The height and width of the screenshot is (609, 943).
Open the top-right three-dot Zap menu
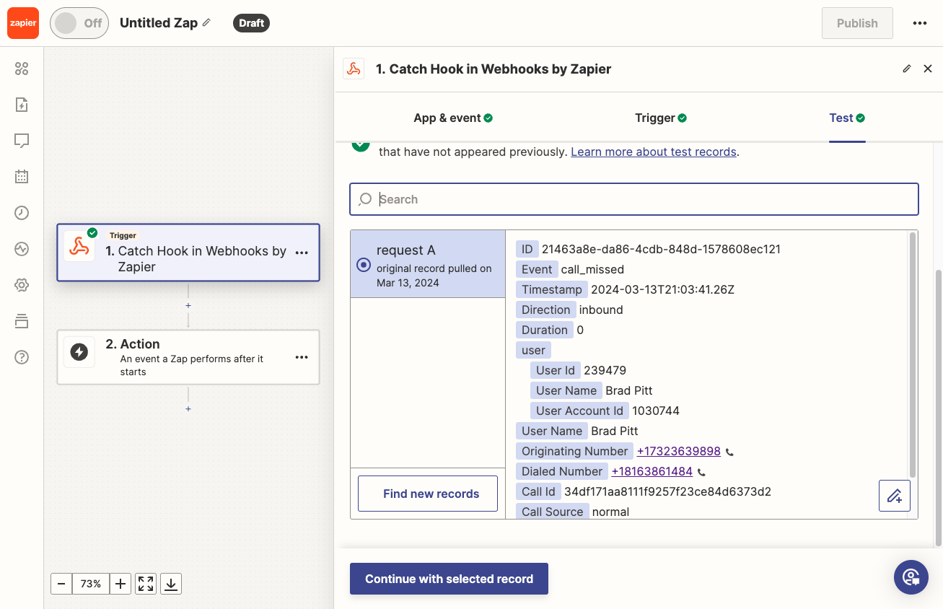(x=919, y=23)
